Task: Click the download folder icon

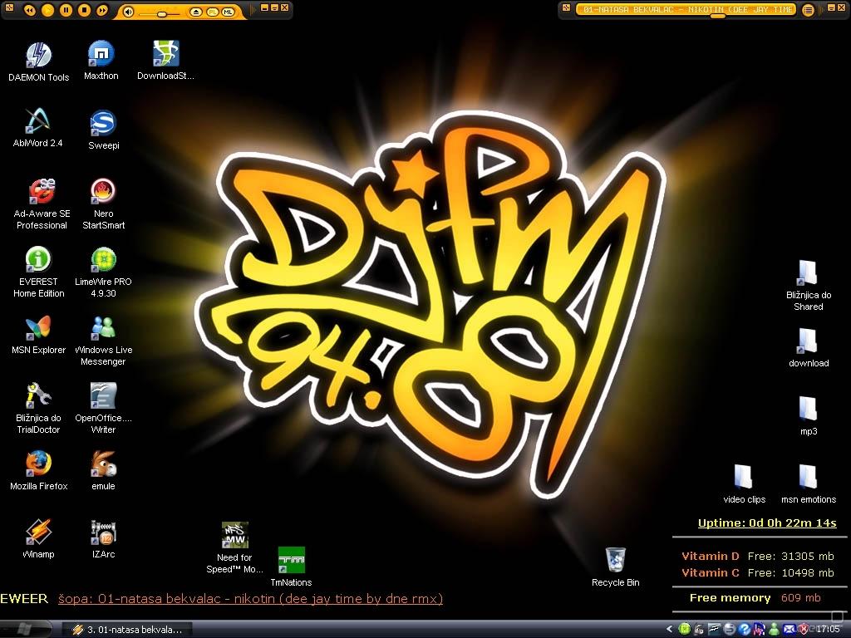Action: click(808, 348)
